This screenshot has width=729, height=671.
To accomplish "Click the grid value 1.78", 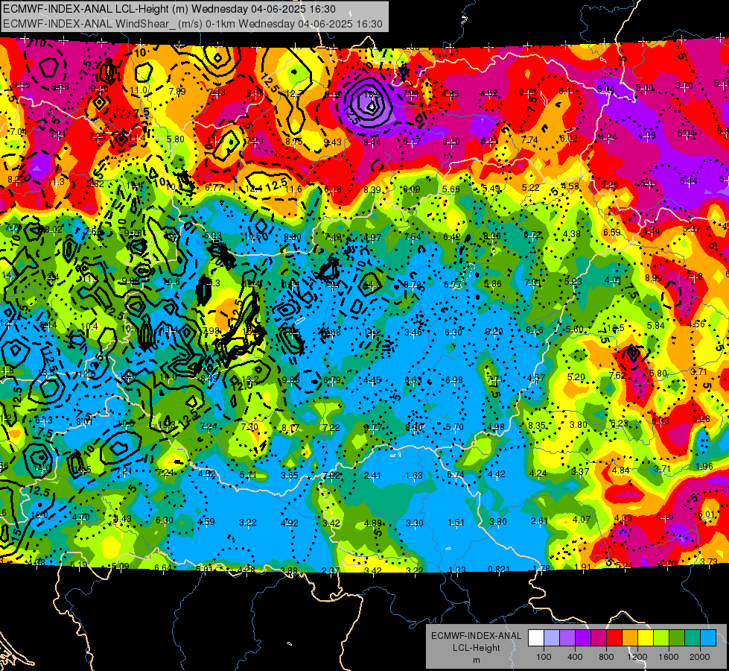I will pyautogui.click(x=542, y=568).
